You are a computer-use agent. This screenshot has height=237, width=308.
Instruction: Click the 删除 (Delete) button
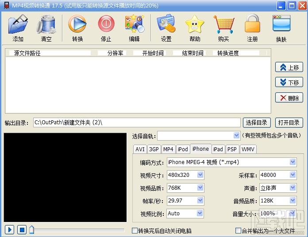[x=289, y=98]
